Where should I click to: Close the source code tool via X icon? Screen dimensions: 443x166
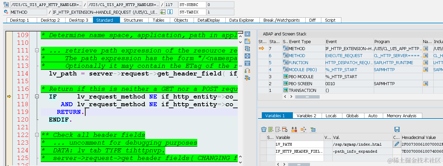coord(247,34)
